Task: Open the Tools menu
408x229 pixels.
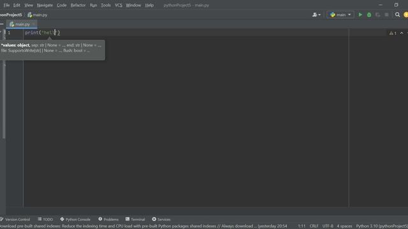Action: point(106,5)
